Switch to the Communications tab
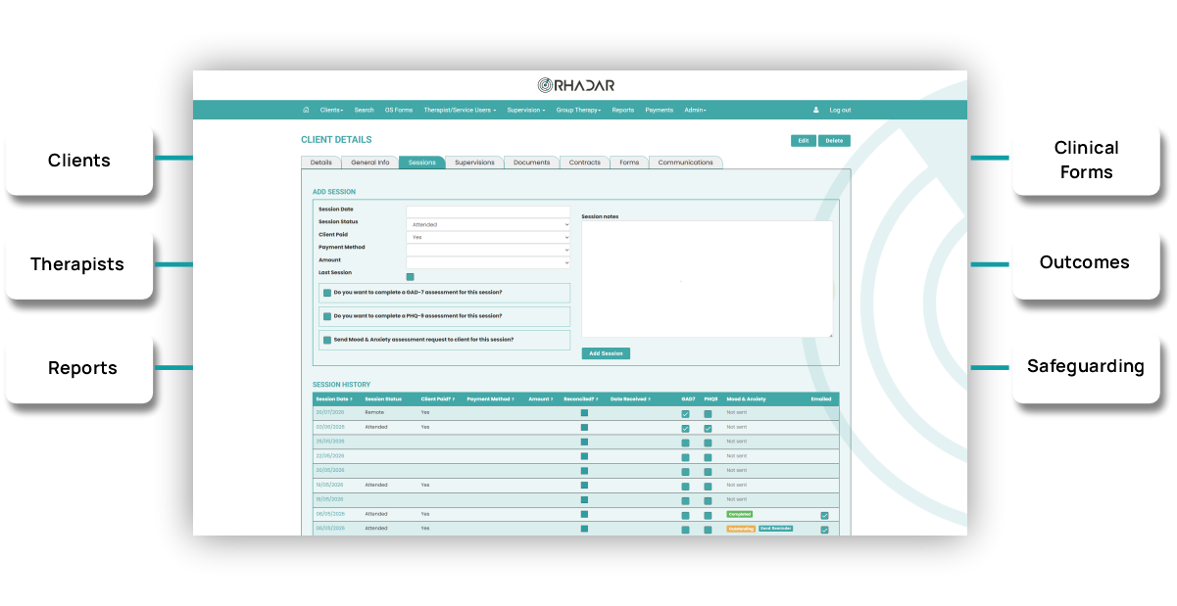 [686, 163]
